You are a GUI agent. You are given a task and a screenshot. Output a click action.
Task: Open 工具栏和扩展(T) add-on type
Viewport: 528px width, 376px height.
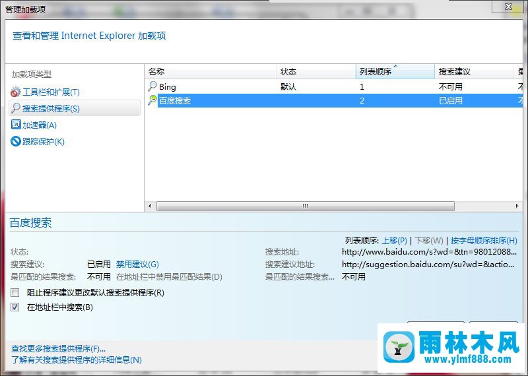(51, 92)
